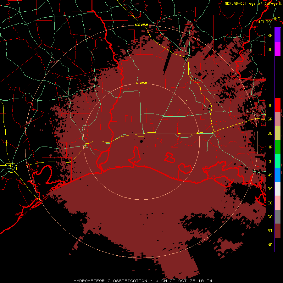Click the "BI" legend label
283x283 pixels.
click(270, 231)
